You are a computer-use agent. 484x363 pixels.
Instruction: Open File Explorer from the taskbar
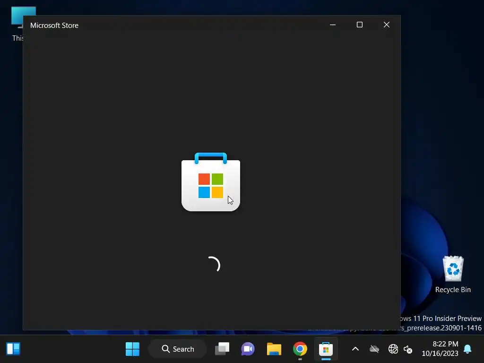click(274, 349)
